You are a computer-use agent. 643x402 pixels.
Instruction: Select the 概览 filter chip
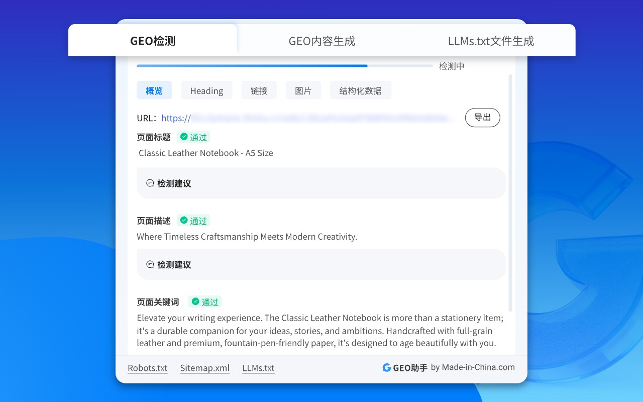coord(154,90)
